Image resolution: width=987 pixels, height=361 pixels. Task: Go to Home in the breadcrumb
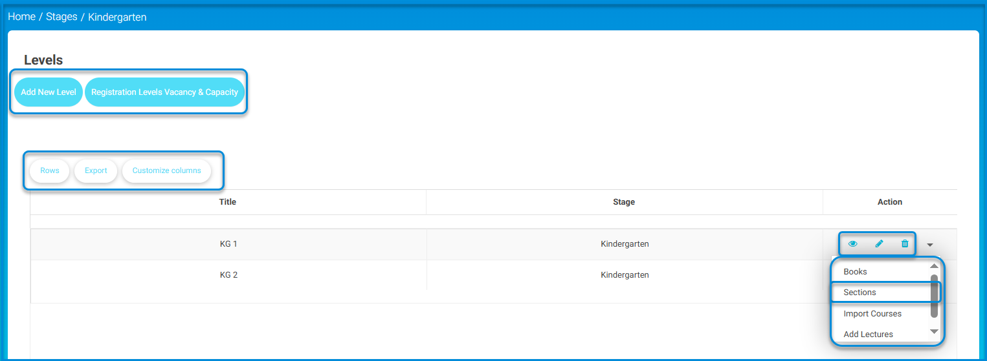point(21,17)
